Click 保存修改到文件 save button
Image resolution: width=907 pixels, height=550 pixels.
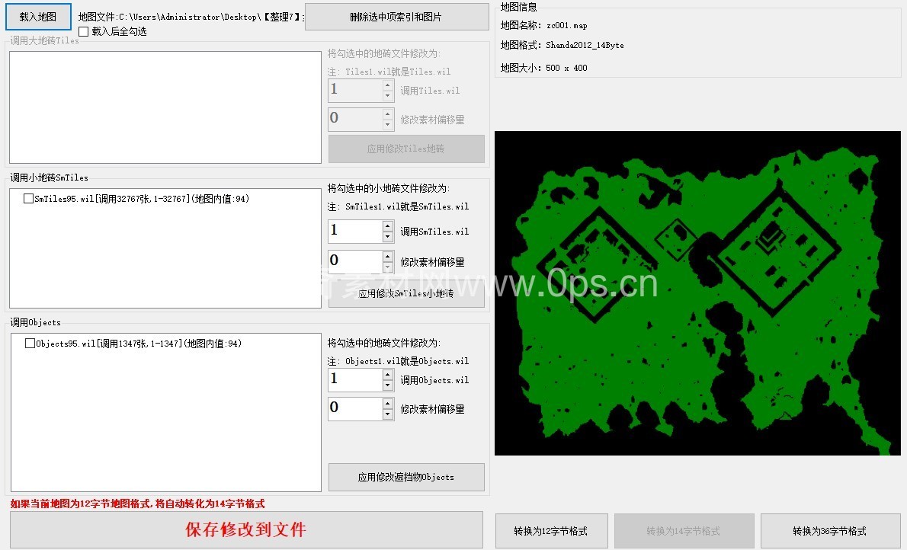(246, 529)
